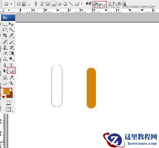
Task: Click the outlined rounded rectangle path
Action: tap(57, 86)
